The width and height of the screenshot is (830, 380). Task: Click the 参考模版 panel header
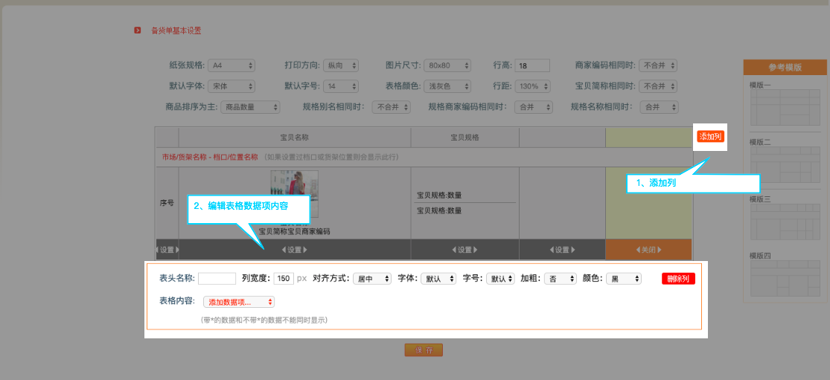[x=785, y=67]
